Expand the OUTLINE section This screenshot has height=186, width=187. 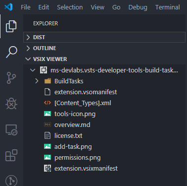click(104, 48)
